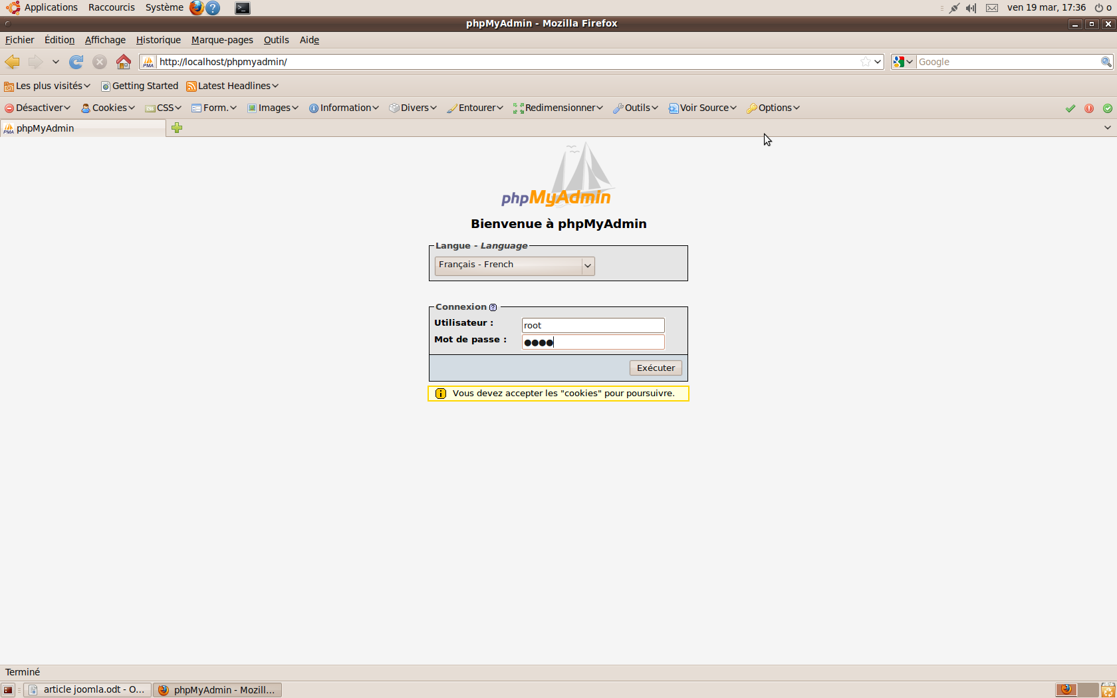The height and width of the screenshot is (698, 1117).
Task: Open the Affichage menu
Action: 105,40
